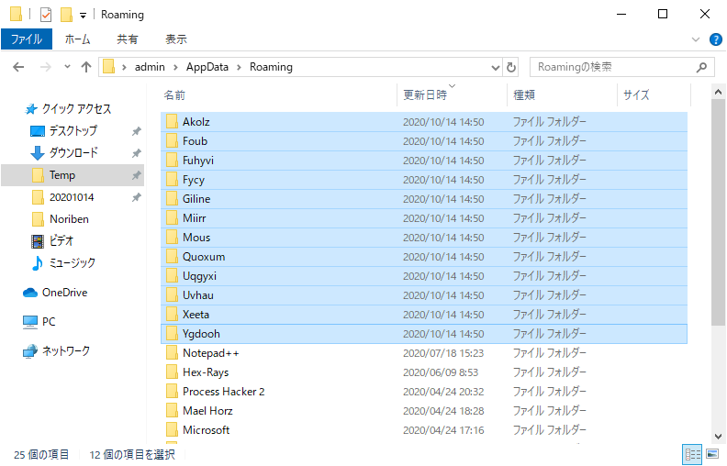Image resolution: width=727 pixels, height=466 pixels.
Task: Click the Akolz folder icon
Action: (172, 122)
